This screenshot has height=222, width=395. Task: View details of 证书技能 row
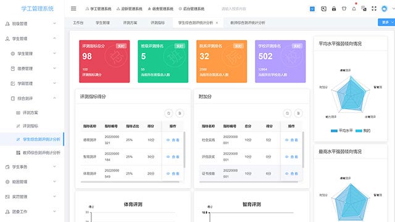tap(291, 174)
